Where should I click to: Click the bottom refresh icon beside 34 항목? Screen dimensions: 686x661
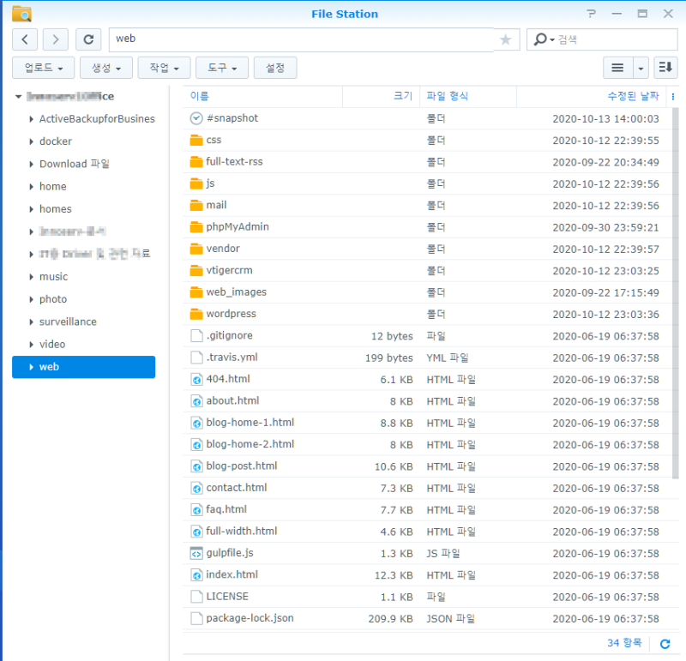[x=665, y=644]
